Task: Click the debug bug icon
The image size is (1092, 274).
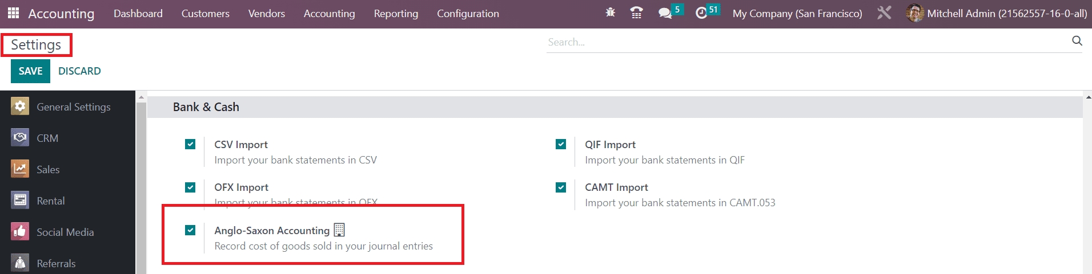Action: click(x=611, y=13)
